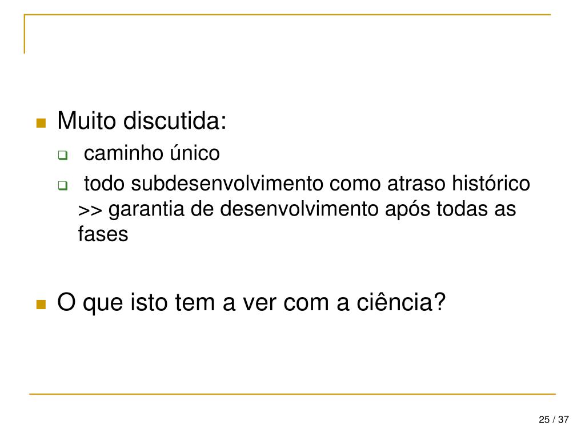Click the word 'desenvolvimento' after 'garantia de'

coord(299,209)
